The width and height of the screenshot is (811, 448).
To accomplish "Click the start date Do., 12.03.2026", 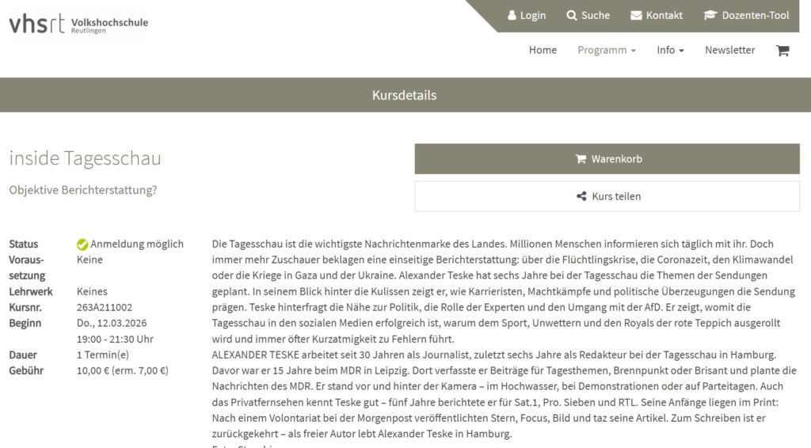I will pyautogui.click(x=112, y=323).
